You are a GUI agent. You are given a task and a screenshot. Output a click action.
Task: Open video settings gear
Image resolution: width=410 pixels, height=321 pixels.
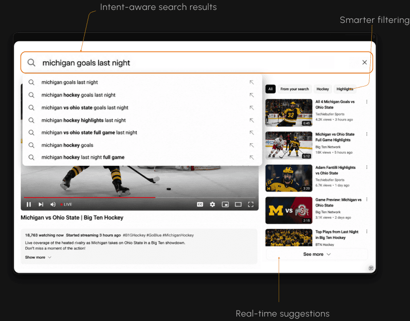tap(212, 205)
